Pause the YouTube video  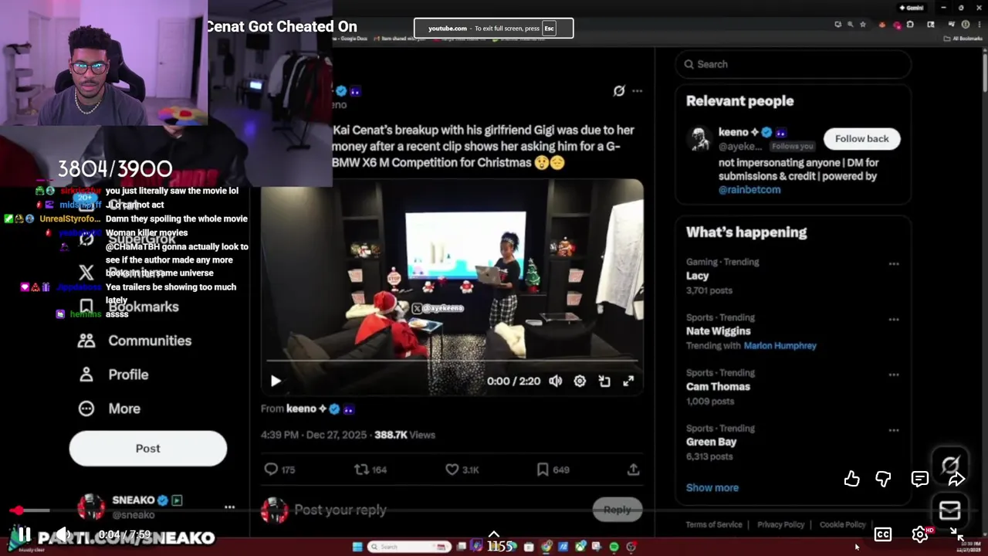tap(24, 534)
